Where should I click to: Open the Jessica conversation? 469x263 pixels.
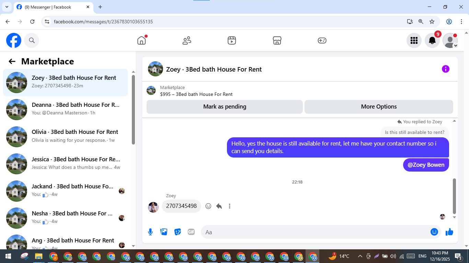pos(65,164)
